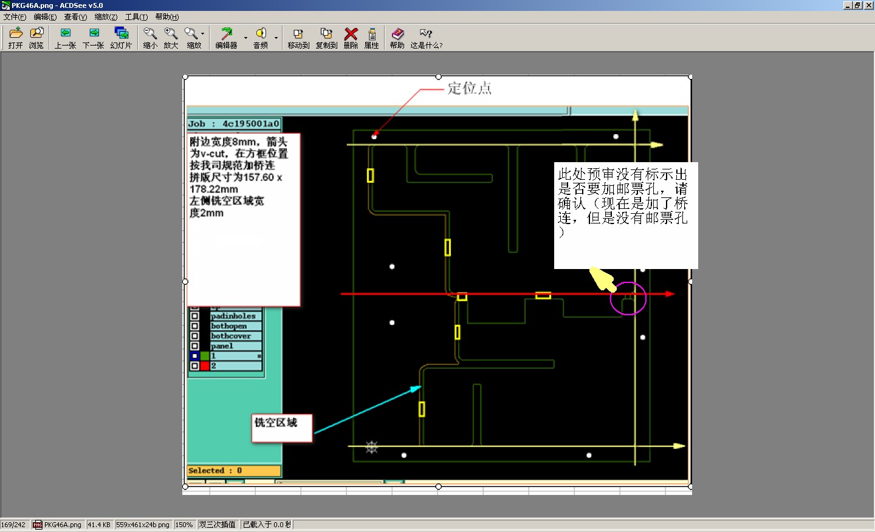Restore the ACDSee window size
The image size is (875, 532).
tap(858, 5)
